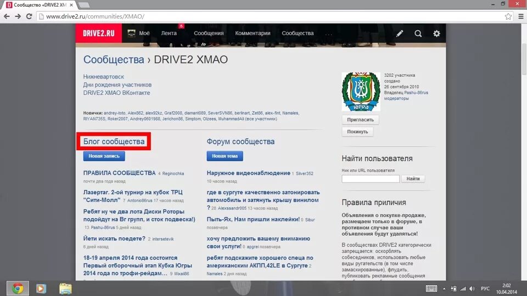The width and height of the screenshot is (527, 296).
Task: Open the media player taskbar icon
Action: pos(41,288)
